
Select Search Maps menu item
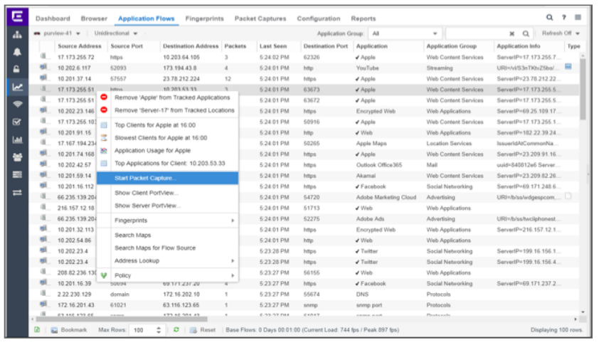pos(167,235)
